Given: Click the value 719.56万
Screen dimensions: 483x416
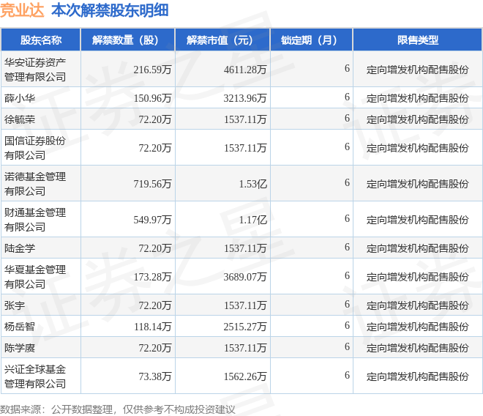Looking at the screenshot, I should click(152, 184).
